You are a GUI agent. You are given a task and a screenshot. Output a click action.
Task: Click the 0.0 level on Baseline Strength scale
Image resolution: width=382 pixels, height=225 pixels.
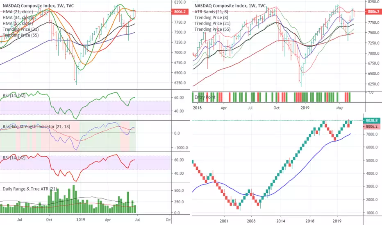click(x=177, y=133)
